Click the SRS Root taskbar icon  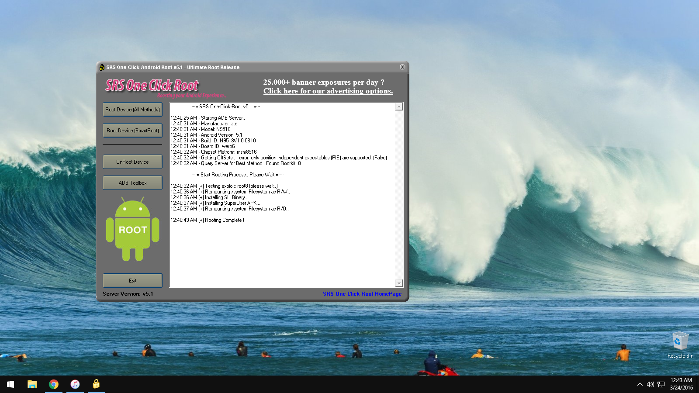pos(96,384)
